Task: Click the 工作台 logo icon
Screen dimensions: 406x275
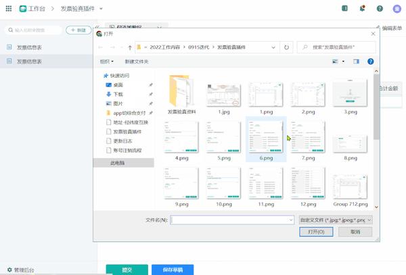Action: pos(23,9)
